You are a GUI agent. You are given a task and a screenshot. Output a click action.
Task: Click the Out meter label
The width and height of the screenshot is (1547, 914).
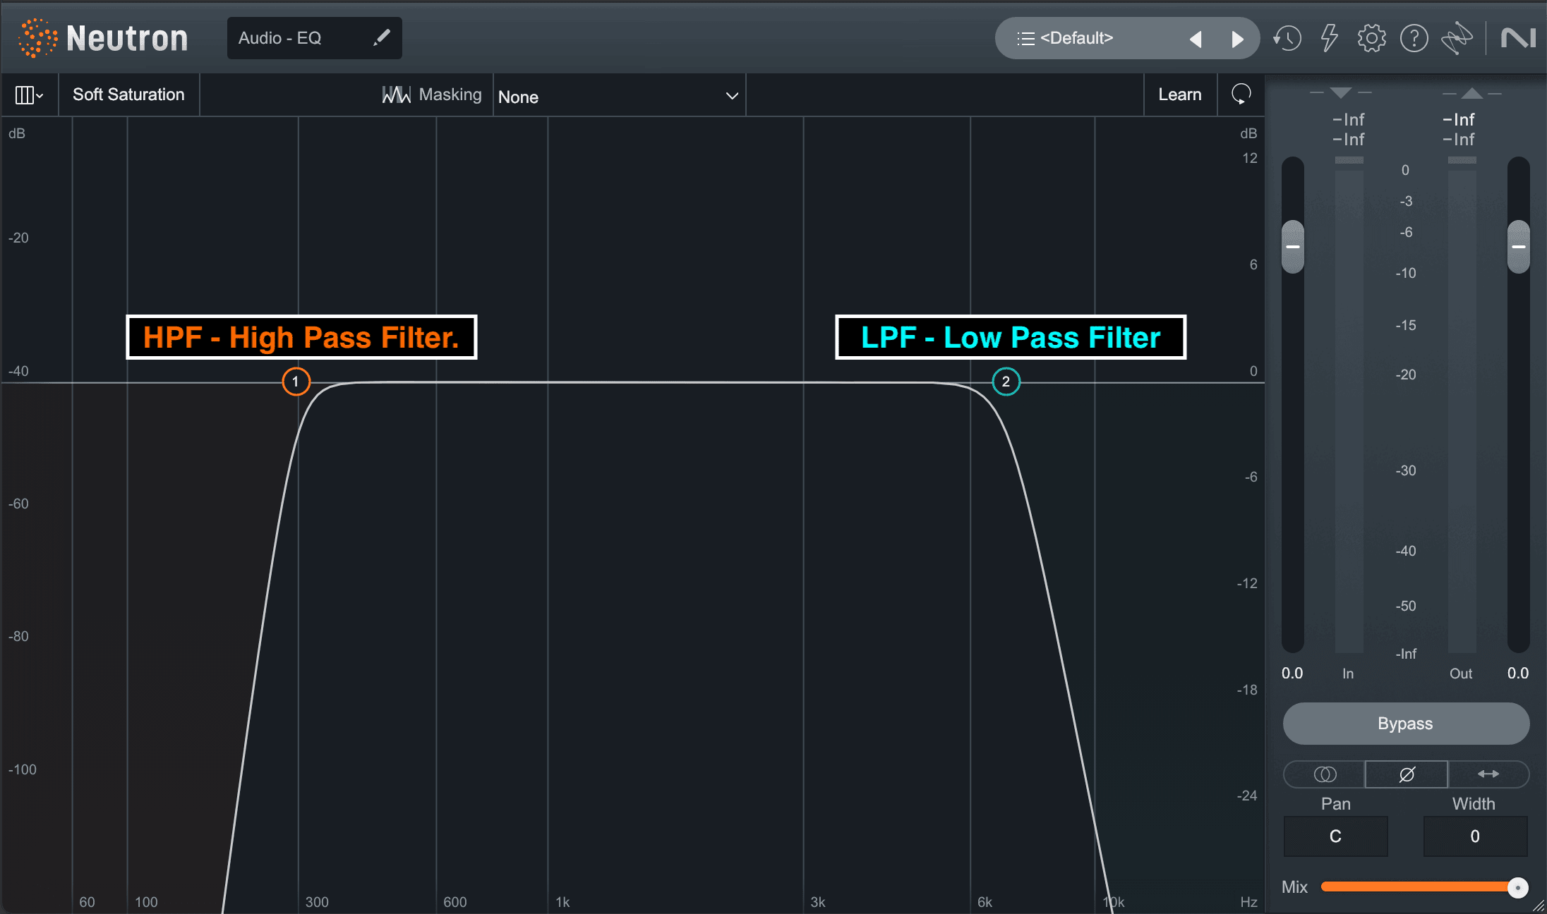coord(1461,674)
